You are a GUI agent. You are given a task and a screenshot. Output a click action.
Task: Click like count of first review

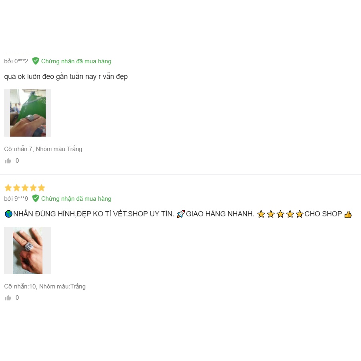click(17, 161)
